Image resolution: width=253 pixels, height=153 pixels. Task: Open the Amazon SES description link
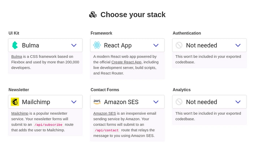pos(104,113)
